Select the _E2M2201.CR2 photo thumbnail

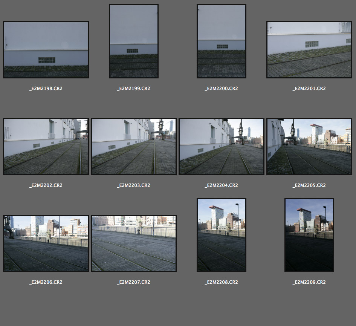[309, 50]
